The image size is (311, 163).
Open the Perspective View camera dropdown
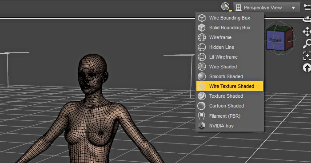[267, 8]
